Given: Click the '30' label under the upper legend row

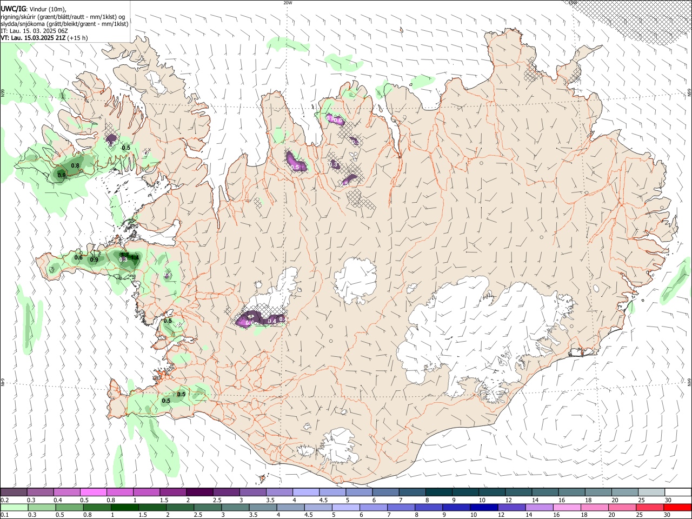Looking at the screenshot, I should click(668, 500).
